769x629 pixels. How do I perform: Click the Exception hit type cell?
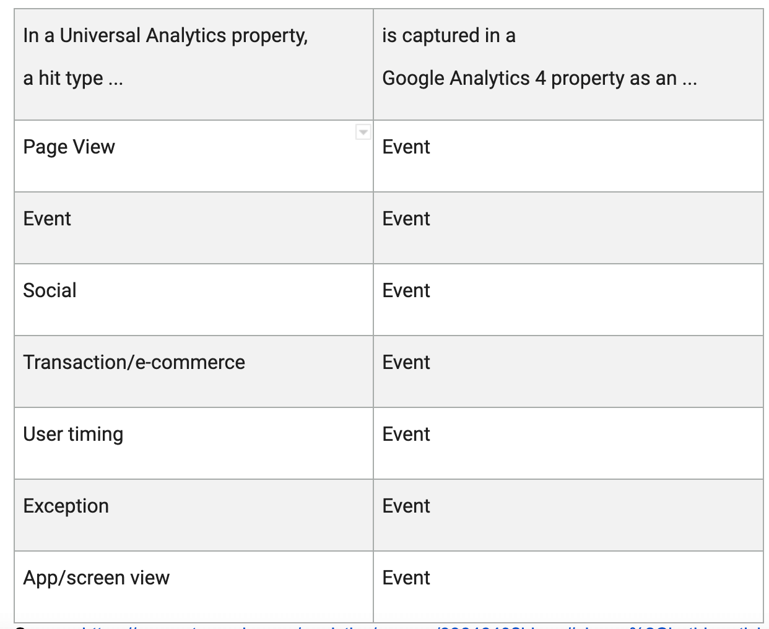(194, 515)
